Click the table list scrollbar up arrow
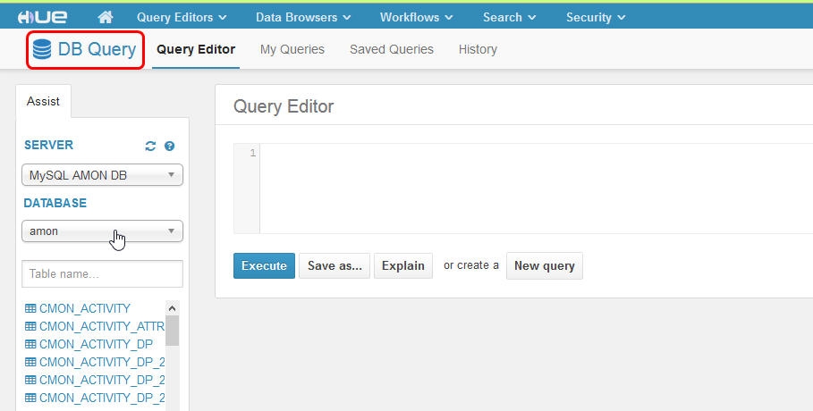Image resolution: width=813 pixels, height=411 pixels. [172, 308]
